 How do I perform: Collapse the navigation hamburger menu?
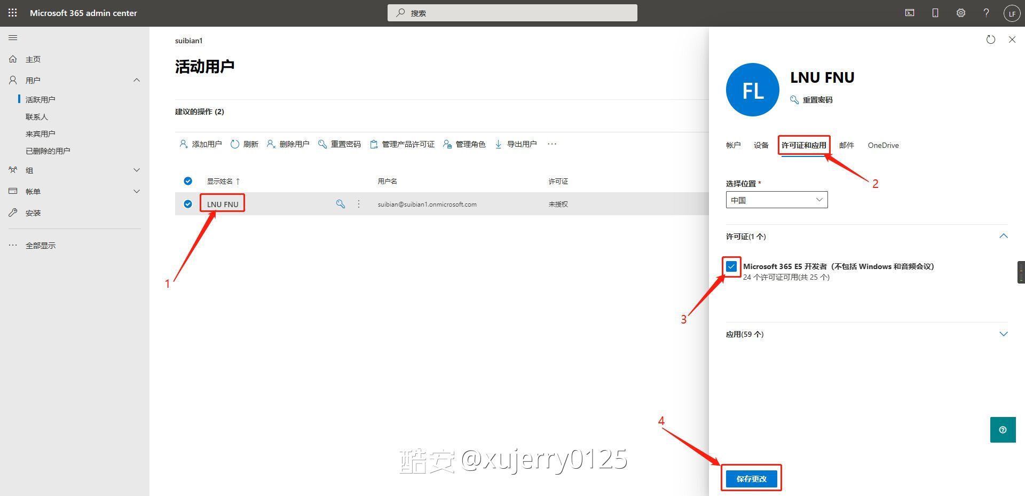13,38
